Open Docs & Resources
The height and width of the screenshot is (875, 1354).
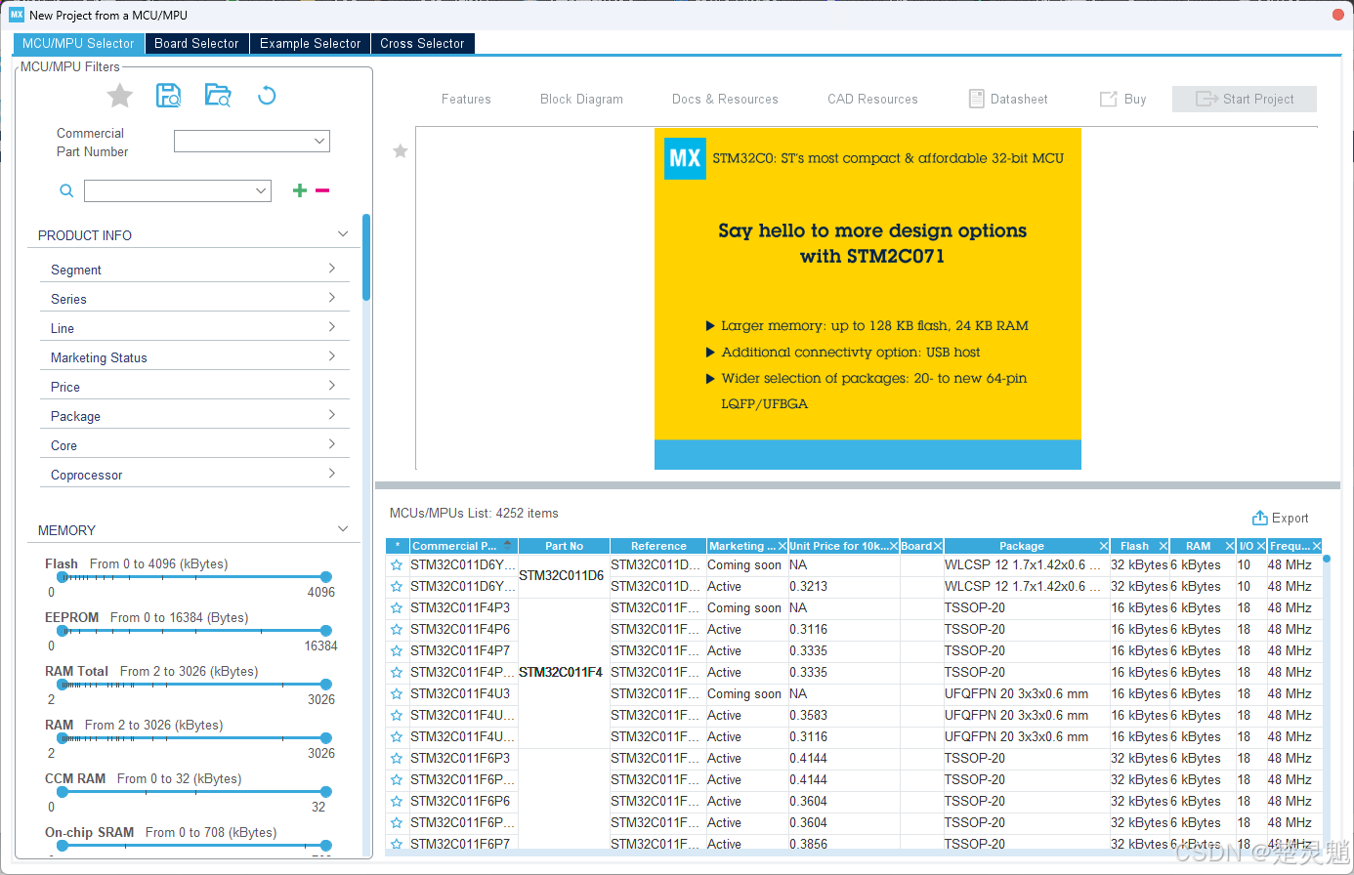pyautogui.click(x=725, y=100)
